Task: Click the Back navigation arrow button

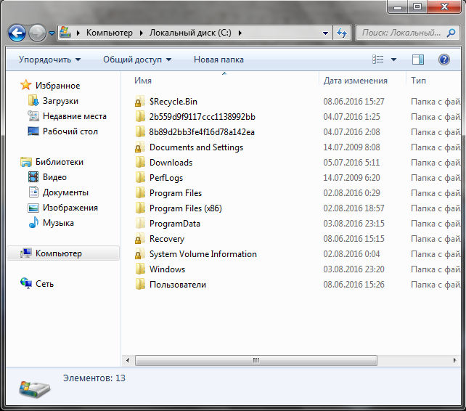Action: tap(17, 33)
